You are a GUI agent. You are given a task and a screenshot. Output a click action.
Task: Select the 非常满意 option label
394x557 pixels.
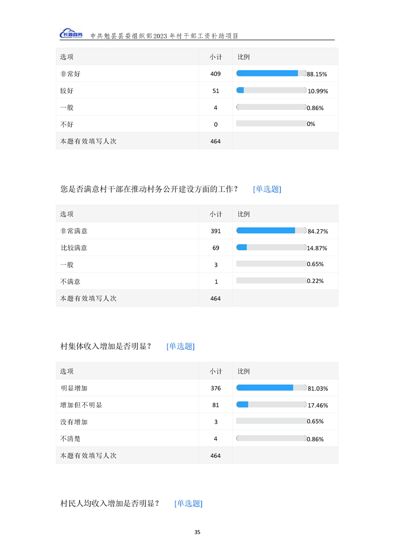pos(74,231)
